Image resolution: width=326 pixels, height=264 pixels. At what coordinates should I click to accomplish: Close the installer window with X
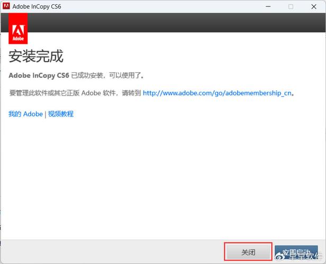click(x=314, y=6)
